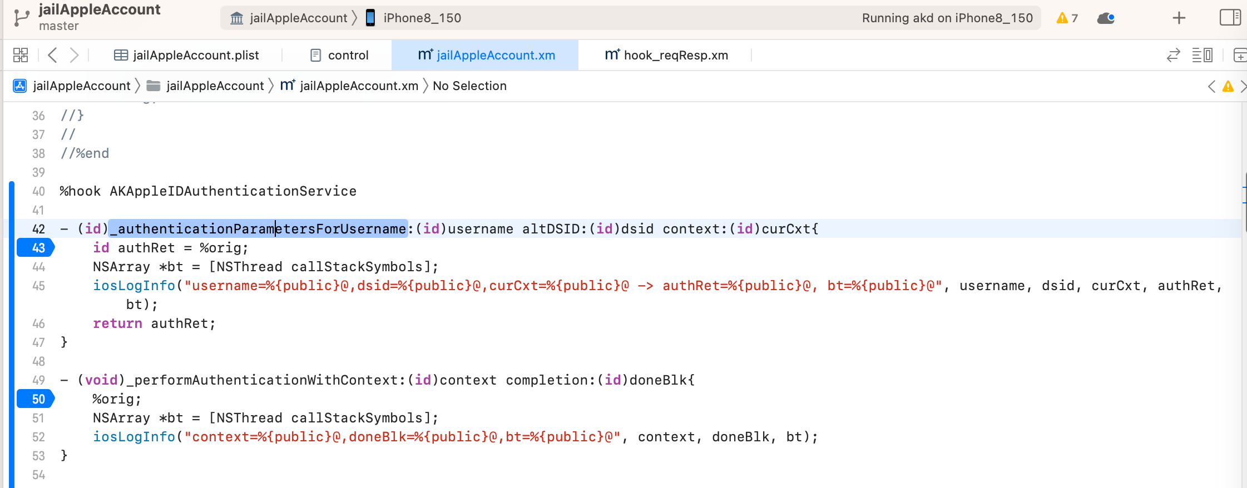Open the related items grid menu

coord(21,55)
